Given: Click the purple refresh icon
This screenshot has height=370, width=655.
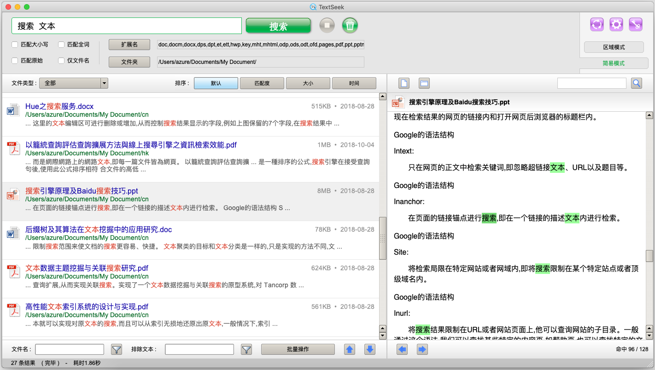Looking at the screenshot, I should pos(597,24).
